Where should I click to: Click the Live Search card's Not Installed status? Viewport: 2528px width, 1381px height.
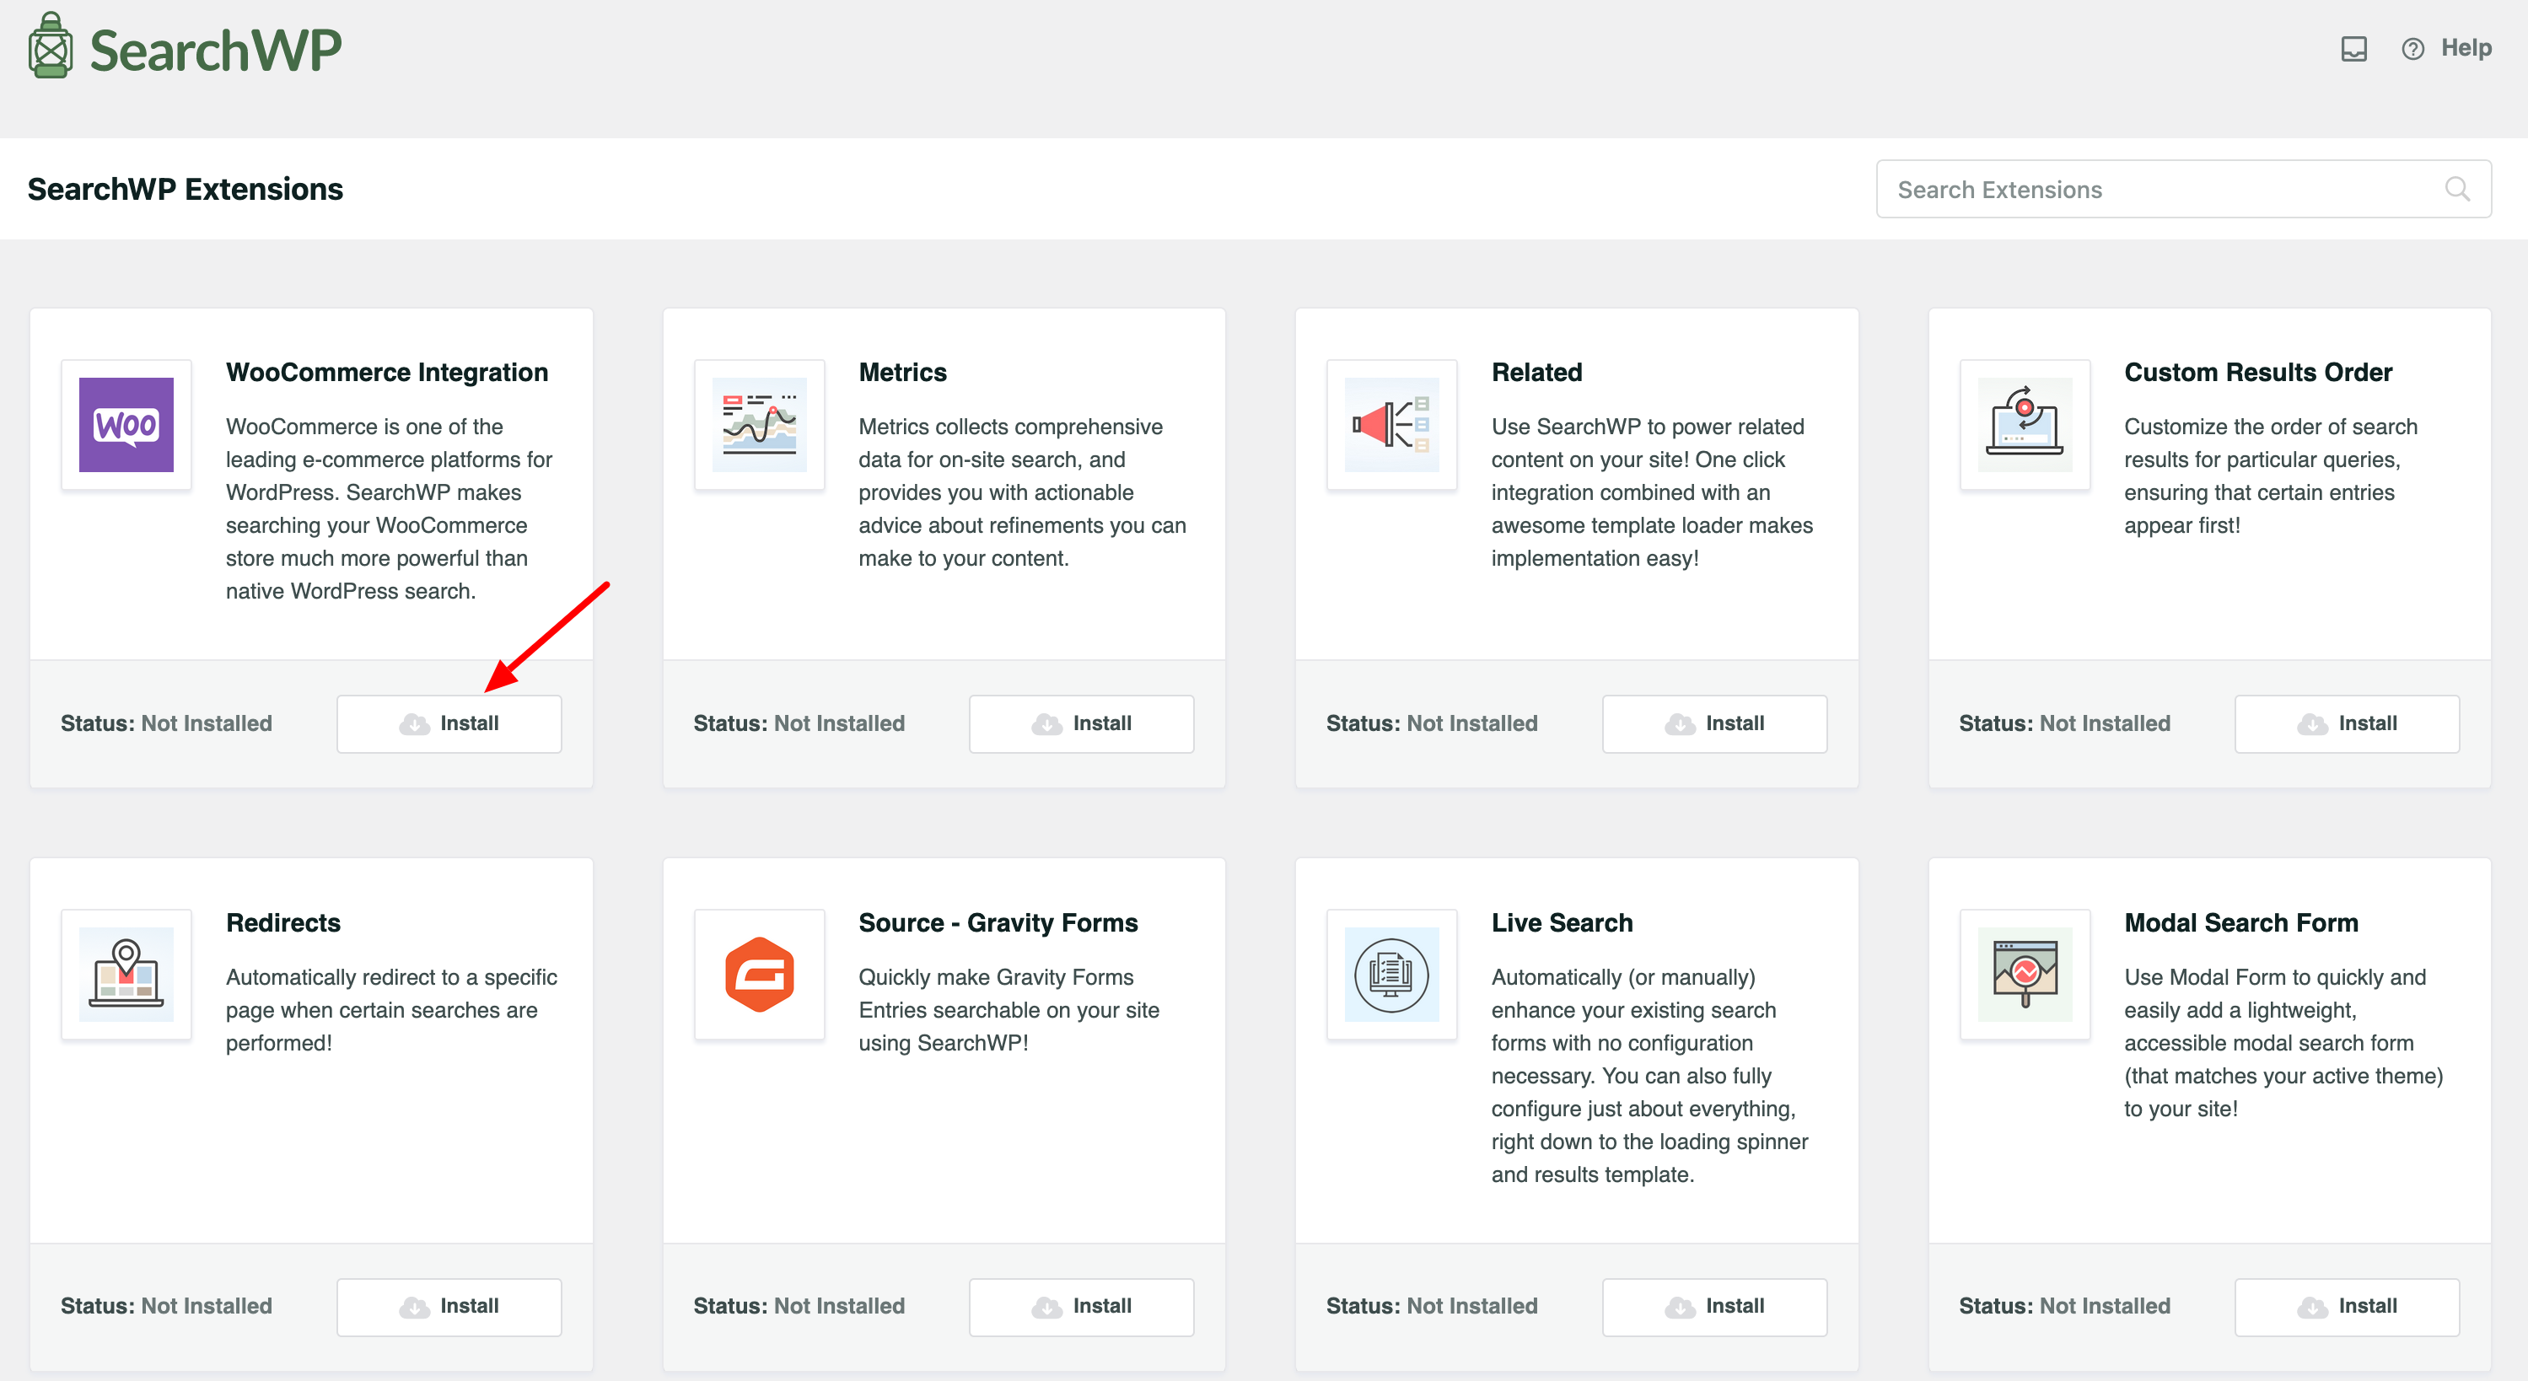click(x=1472, y=1307)
